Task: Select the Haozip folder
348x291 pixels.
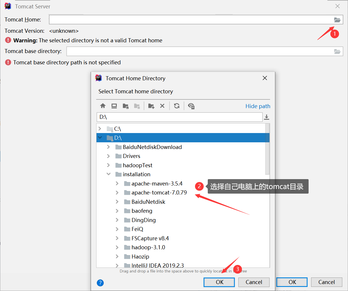Action: [140, 257]
